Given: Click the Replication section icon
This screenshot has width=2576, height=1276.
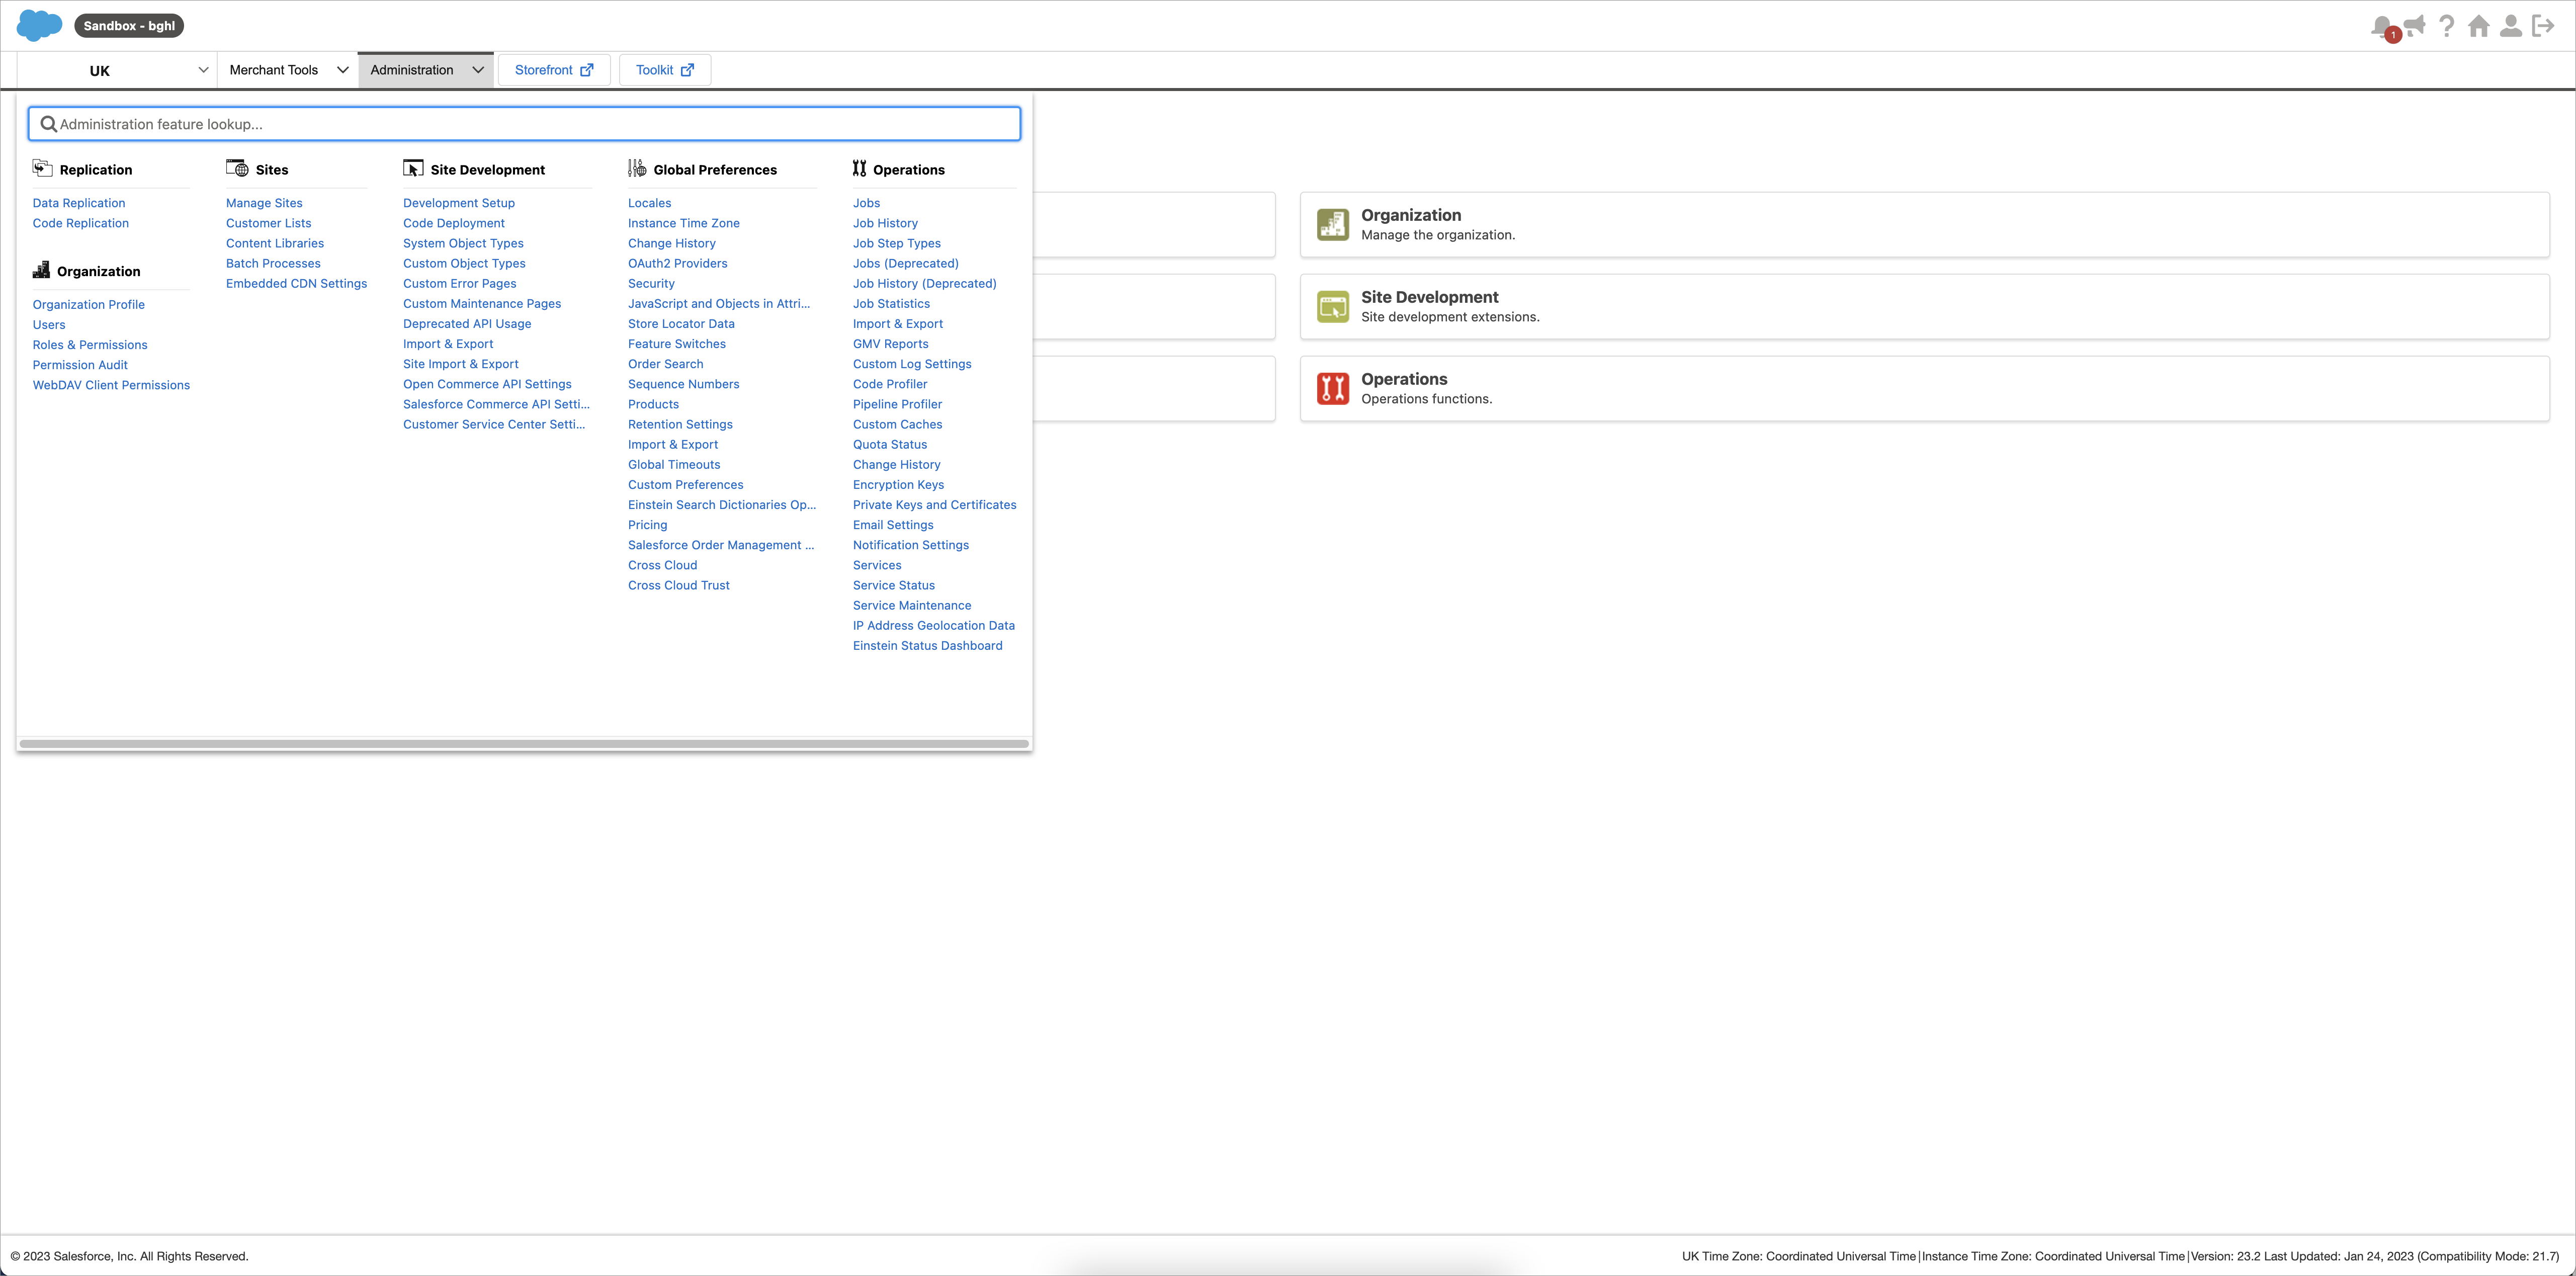Looking at the screenshot, I should pos(42,168).
